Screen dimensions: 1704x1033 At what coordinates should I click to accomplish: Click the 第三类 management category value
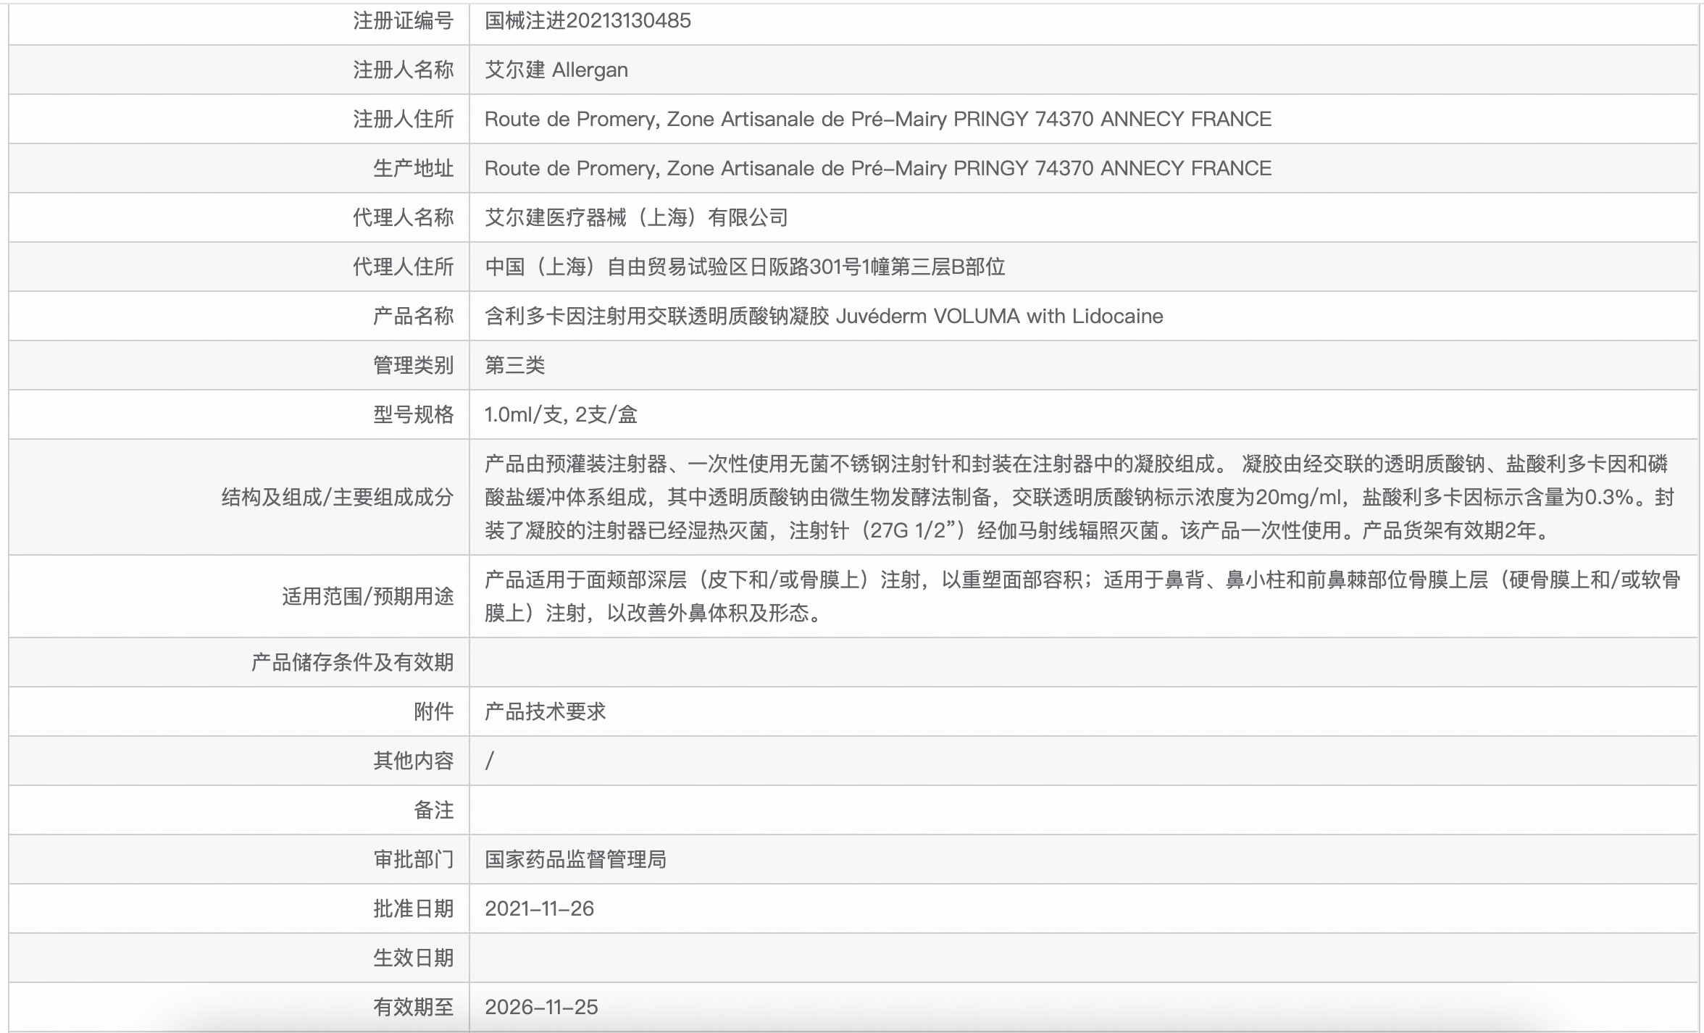click(x=514, y=365)
